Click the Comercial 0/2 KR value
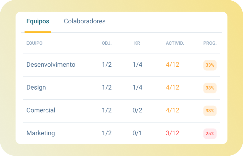The height and width of the screenshot is (156, 243). pos(137,110)
